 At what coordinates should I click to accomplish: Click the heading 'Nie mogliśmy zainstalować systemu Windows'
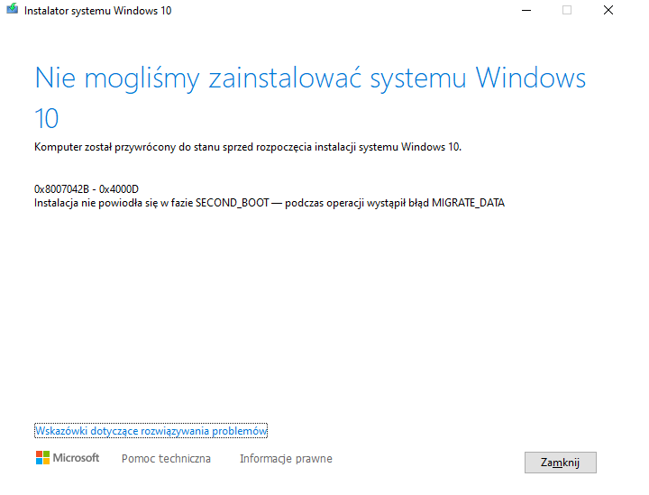310,78
